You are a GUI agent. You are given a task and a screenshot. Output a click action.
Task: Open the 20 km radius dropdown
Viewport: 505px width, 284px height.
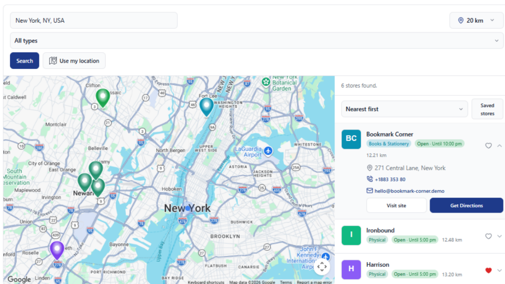tap(476, 20)
